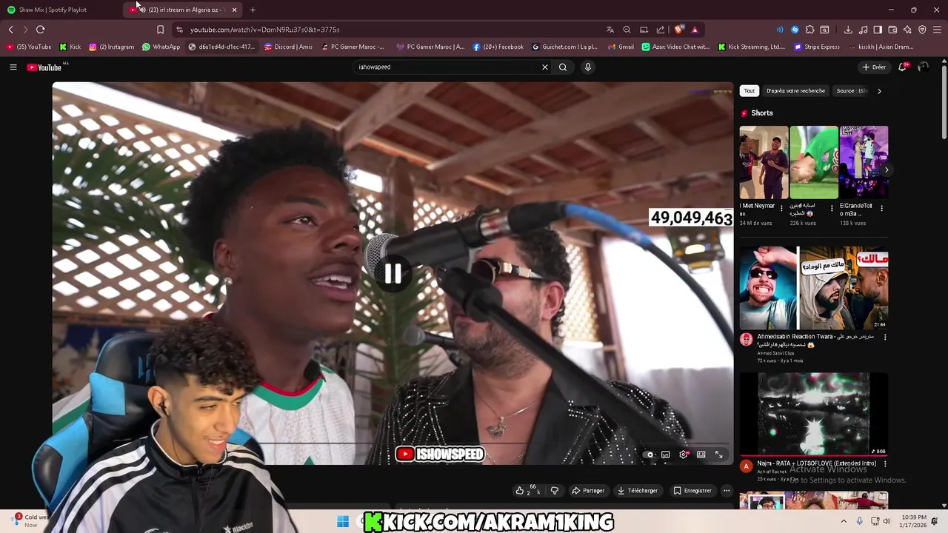Open the YouTube account avatar menu
948x533 pixels.
point(923,67)
